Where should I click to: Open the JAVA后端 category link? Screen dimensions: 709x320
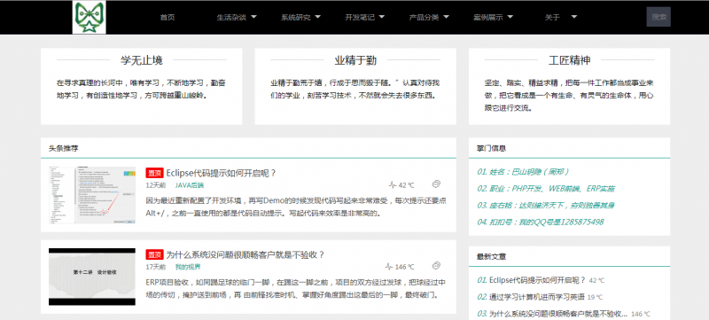(190, 185)
